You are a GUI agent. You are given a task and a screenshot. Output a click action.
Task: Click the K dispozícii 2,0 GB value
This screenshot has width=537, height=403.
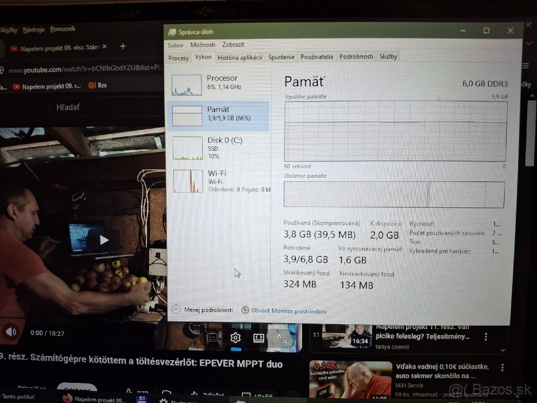click(x=384, y=236)
